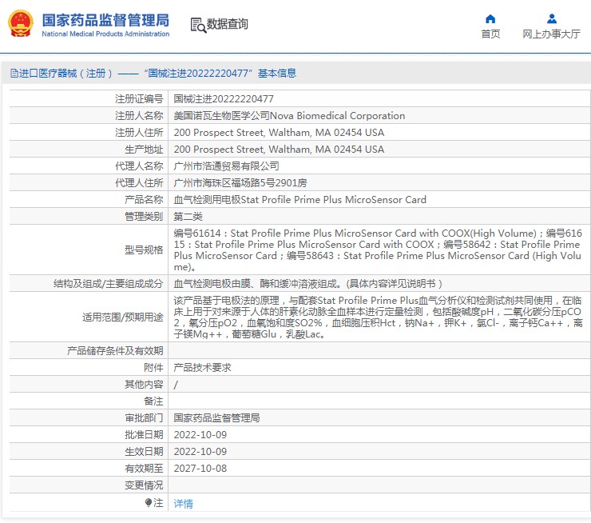This screenshot has height=523, width=591.
Task: Click 其他内容 label
Action: coord(144,385)
